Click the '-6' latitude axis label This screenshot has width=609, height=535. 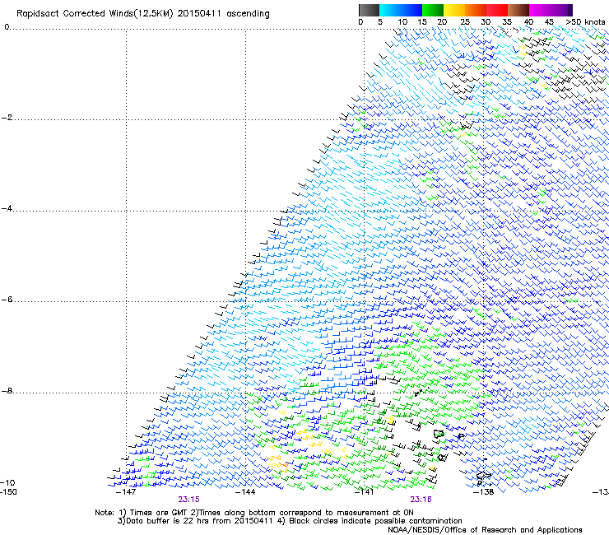(7, 299)
